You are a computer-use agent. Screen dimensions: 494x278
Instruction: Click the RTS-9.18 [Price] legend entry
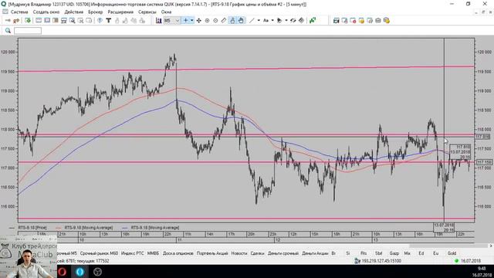coord(28,228)
